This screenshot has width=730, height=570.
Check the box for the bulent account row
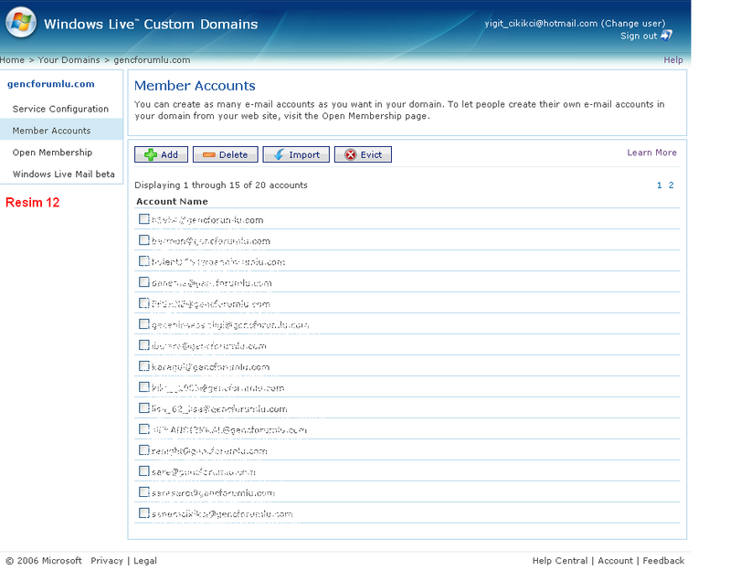[x=143, y=261]
